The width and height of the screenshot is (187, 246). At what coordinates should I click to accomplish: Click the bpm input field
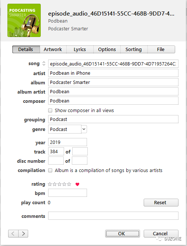(67, 193)
